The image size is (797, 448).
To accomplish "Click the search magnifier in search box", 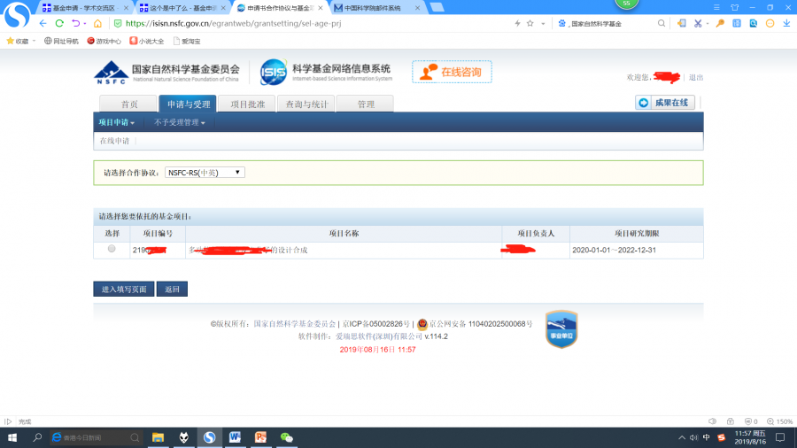I will click(x=662, y=23).
